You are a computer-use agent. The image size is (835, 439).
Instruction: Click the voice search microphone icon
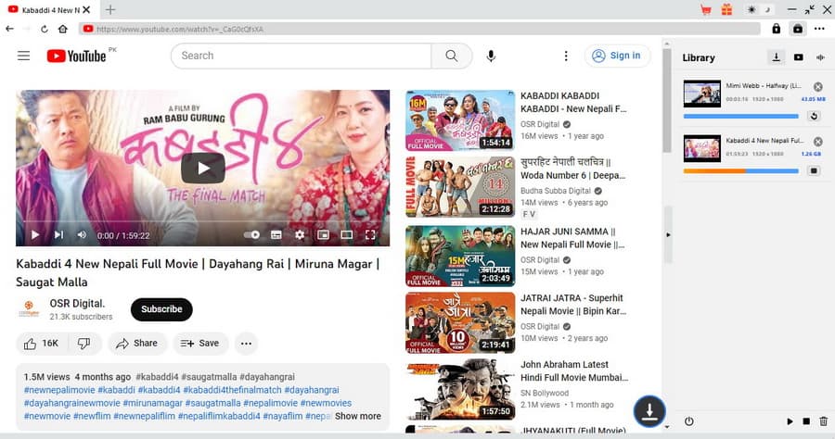pos(491,56)
